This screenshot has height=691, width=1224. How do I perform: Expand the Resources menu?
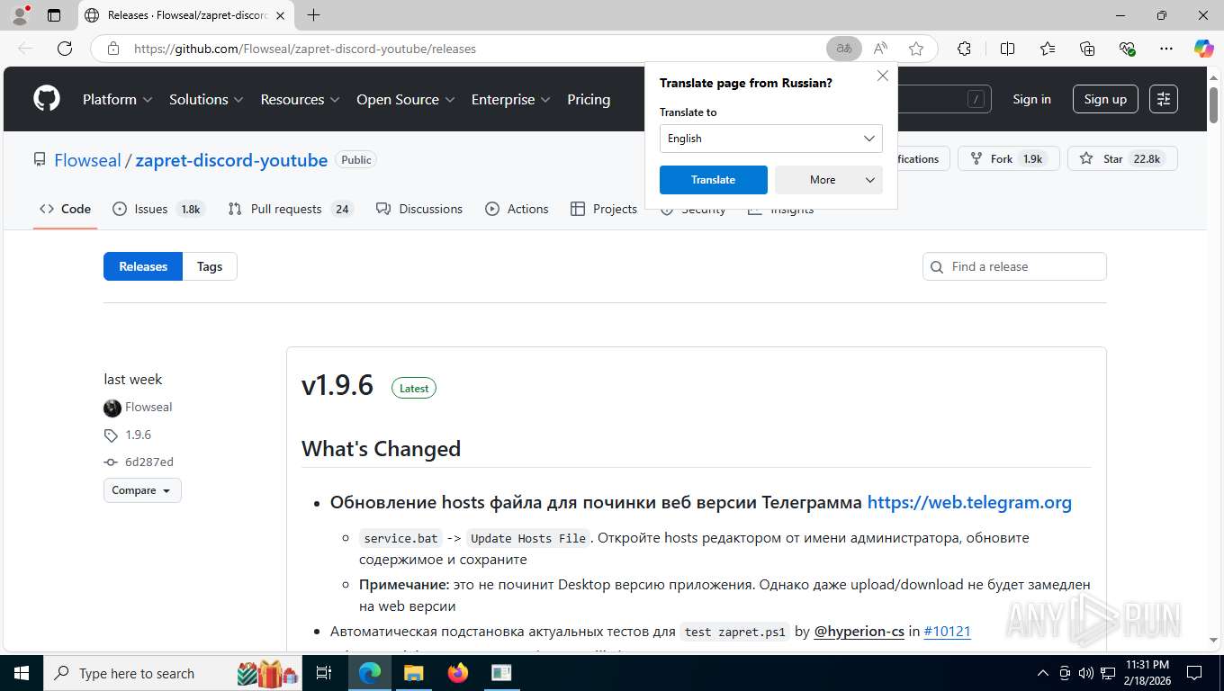click(300, 99)
